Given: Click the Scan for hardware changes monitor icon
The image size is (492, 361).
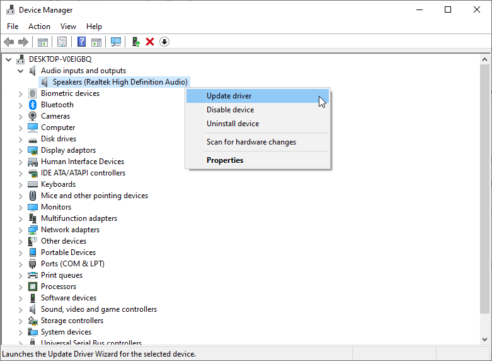Looking at the screenshot, I should point(115,42).
